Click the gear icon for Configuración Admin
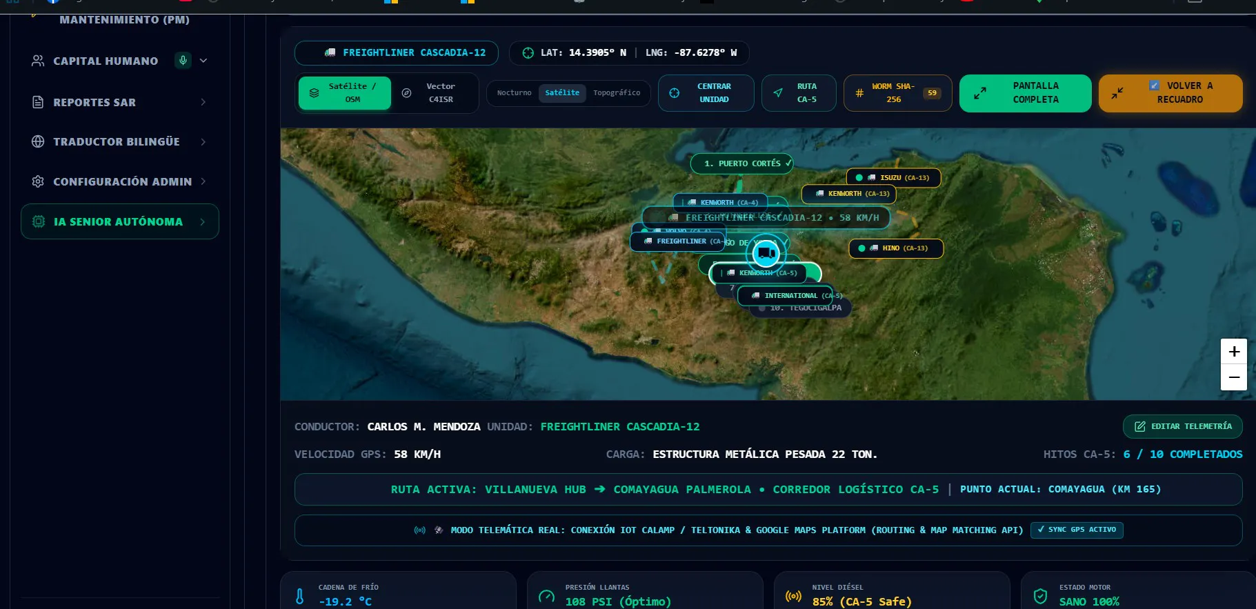Image resolution: width=1256 pixels, height=609 pixels. tap(38, 181)
